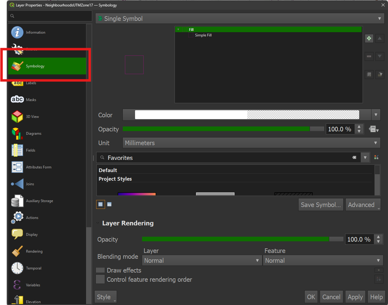This screenshot has width=388, height=305.
Task: Switch style list to icon view
Action: [100, 204]
